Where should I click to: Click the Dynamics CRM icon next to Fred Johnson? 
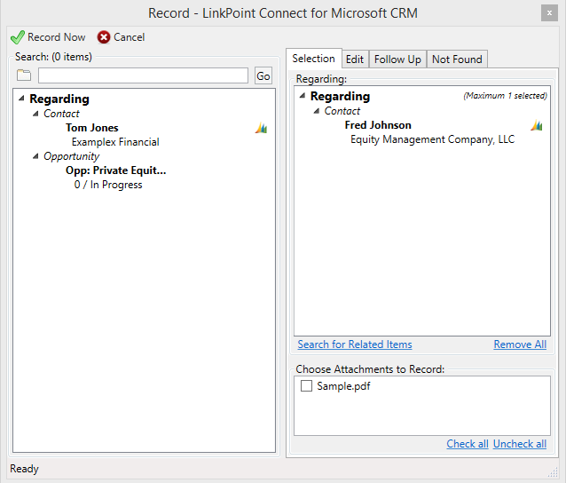(537, 125)
